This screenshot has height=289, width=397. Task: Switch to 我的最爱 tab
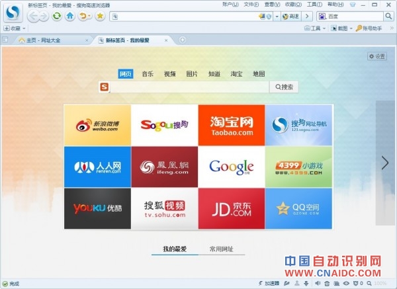pos(175,249)
